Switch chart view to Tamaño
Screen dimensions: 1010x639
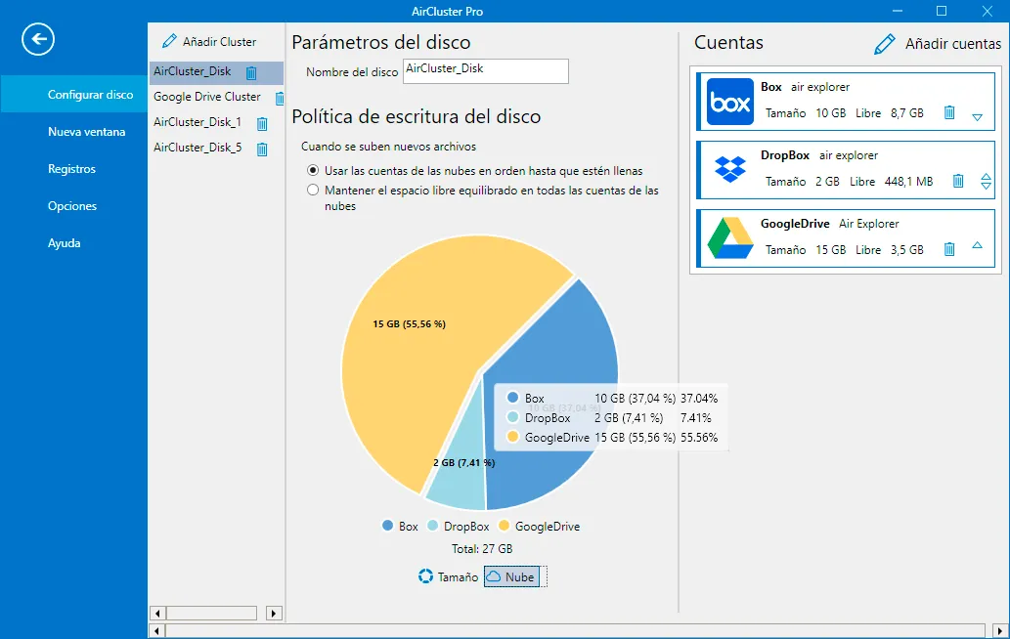(x=449, y=576)
